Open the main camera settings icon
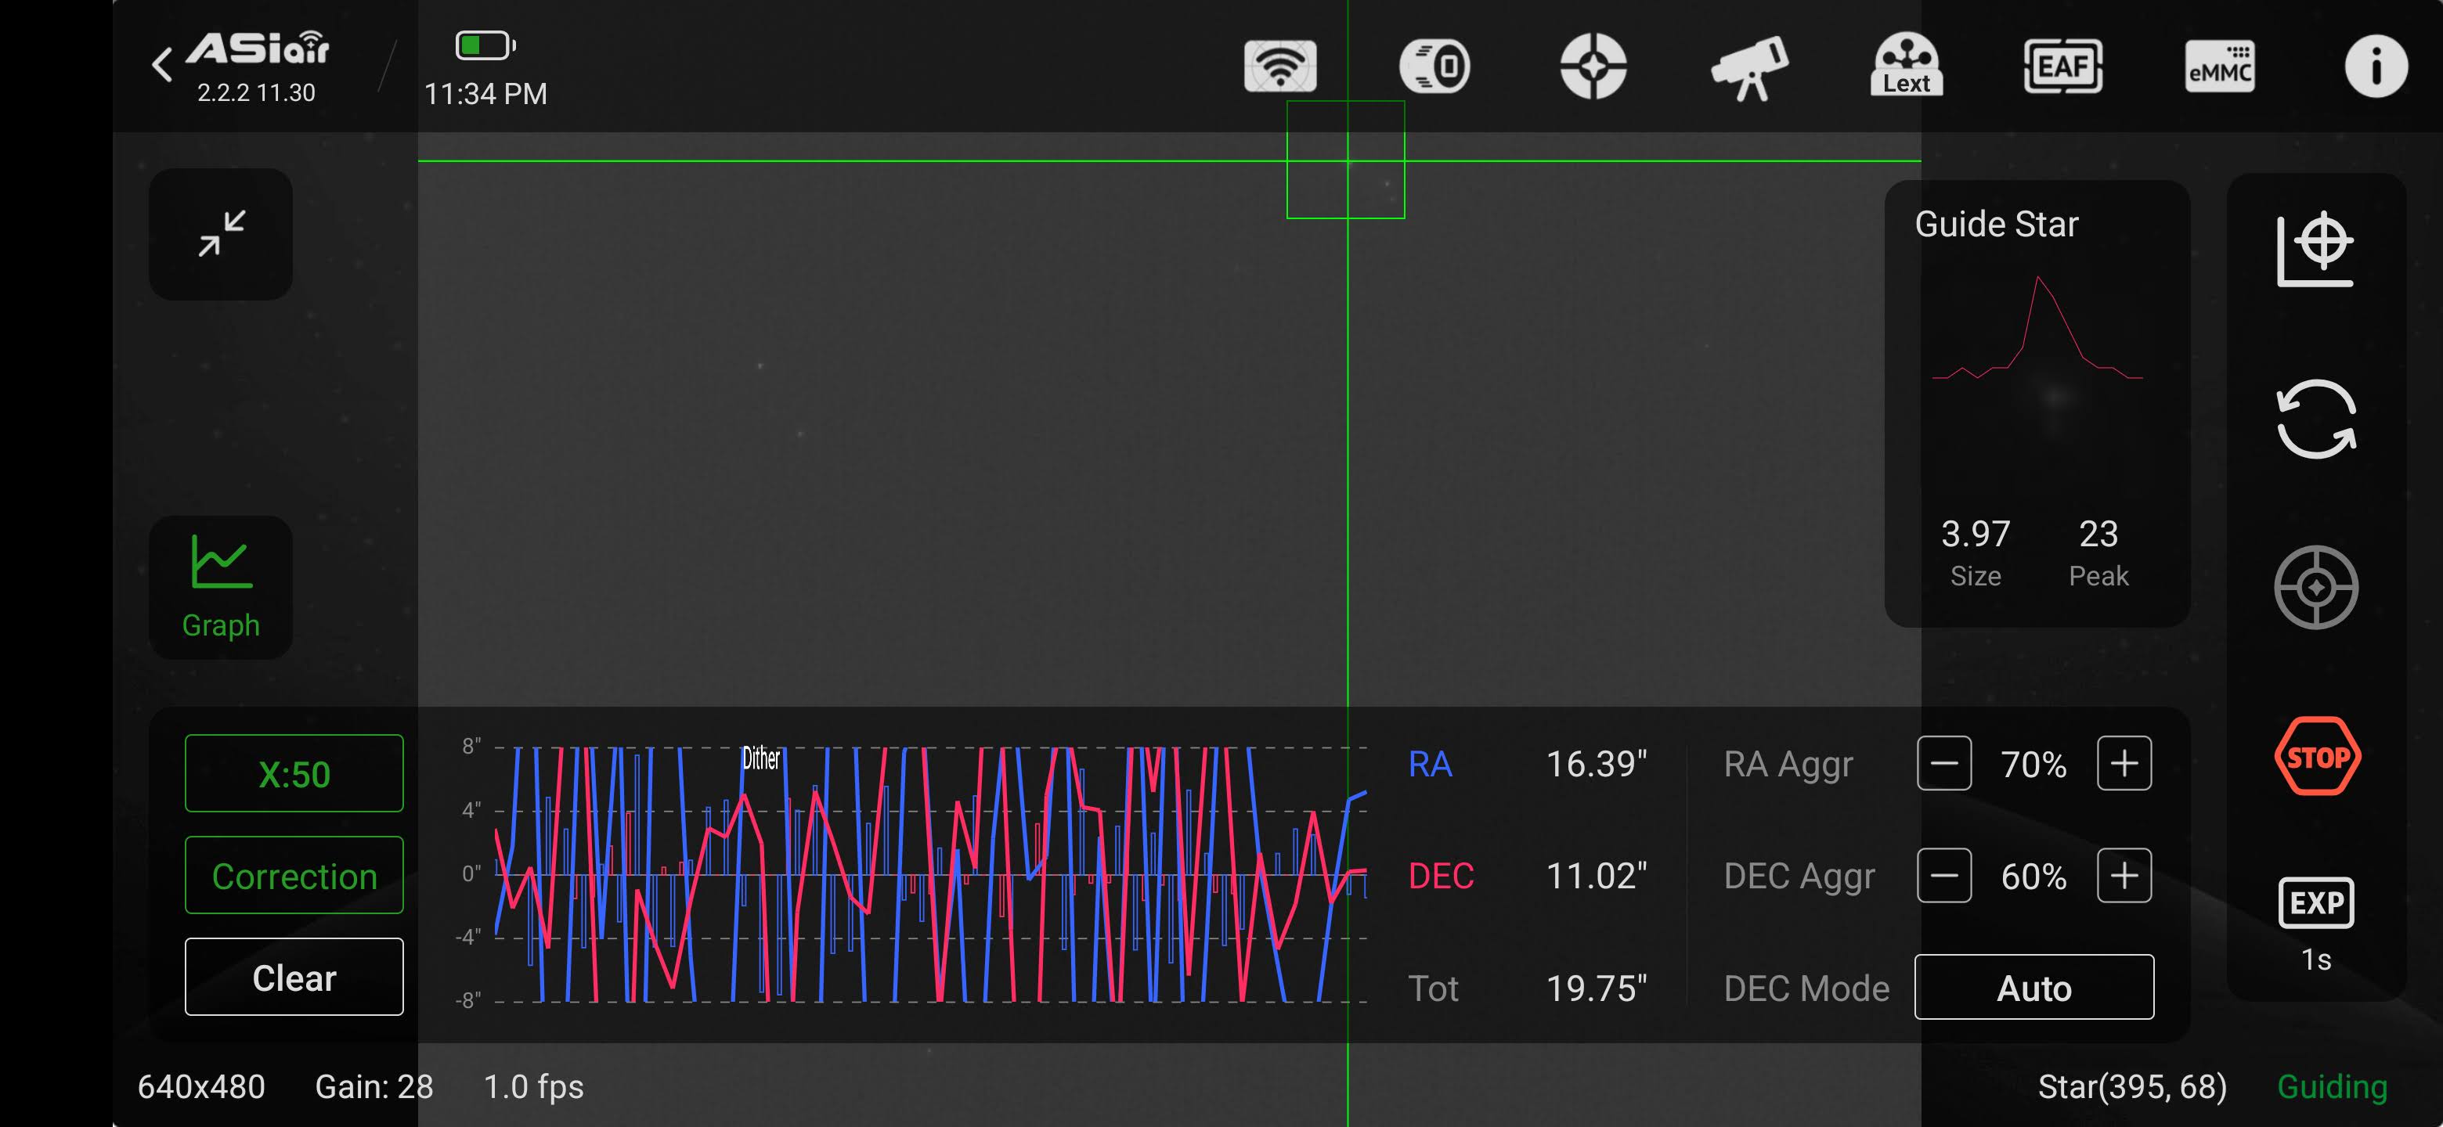 pos(1435,67)
